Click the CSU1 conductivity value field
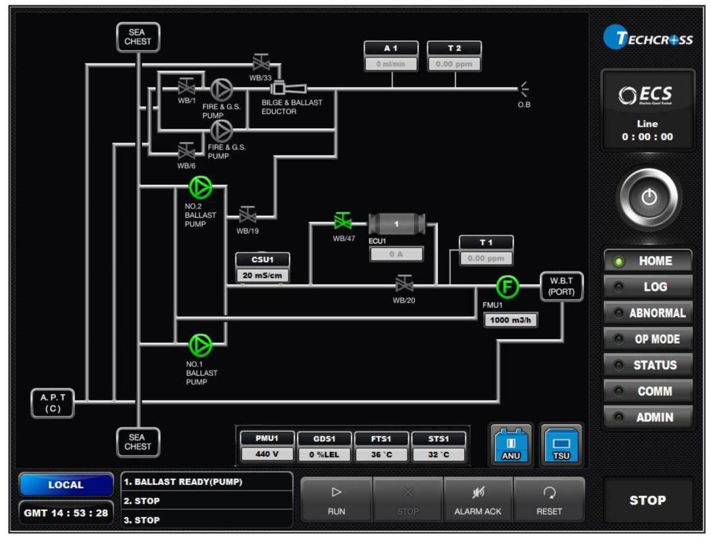This screenshot has height=544, width=711. [263, 276]
